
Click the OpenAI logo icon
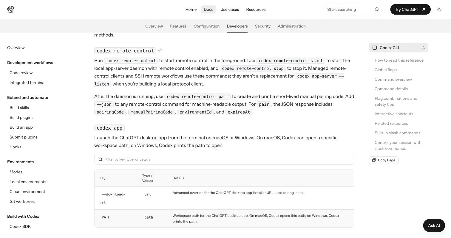point(11,10)
